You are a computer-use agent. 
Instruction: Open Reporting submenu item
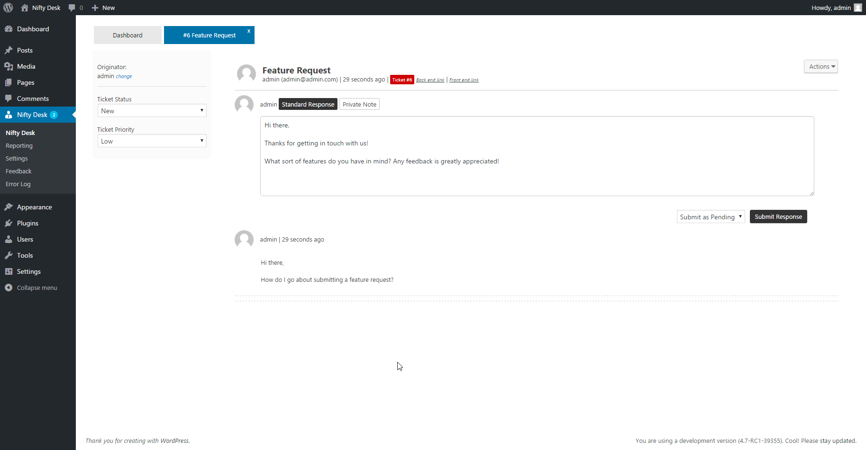tap(19, 145)
